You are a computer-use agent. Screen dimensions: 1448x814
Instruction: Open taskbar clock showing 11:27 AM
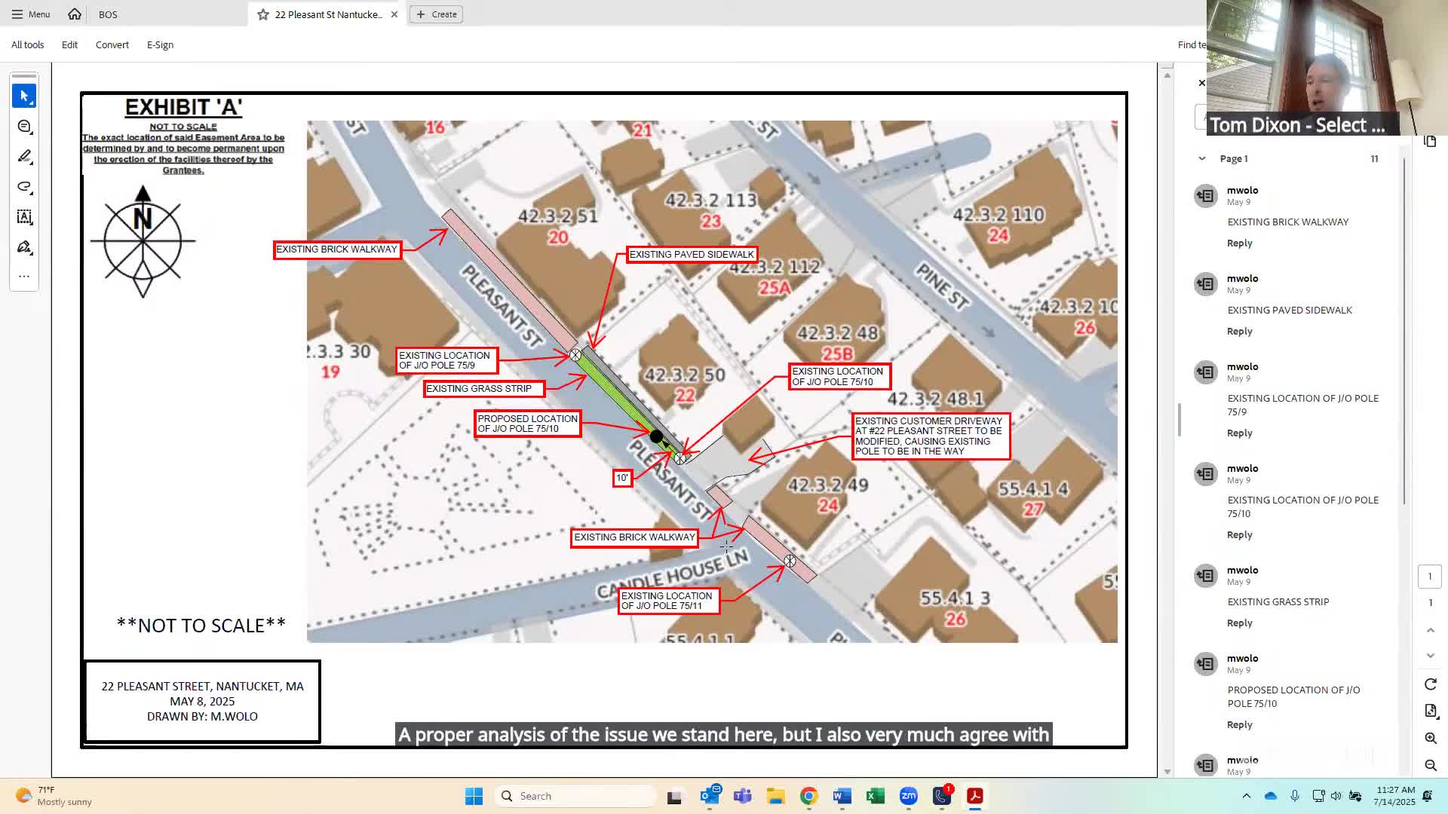tap(1394, 796)
